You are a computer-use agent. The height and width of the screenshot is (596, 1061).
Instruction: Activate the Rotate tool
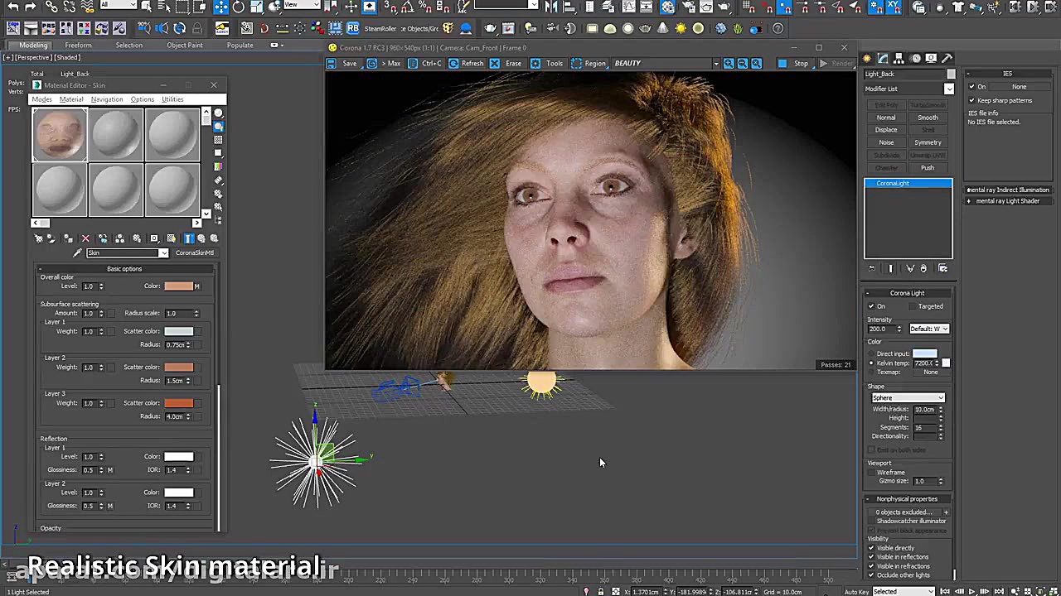[x=239, y=7]
